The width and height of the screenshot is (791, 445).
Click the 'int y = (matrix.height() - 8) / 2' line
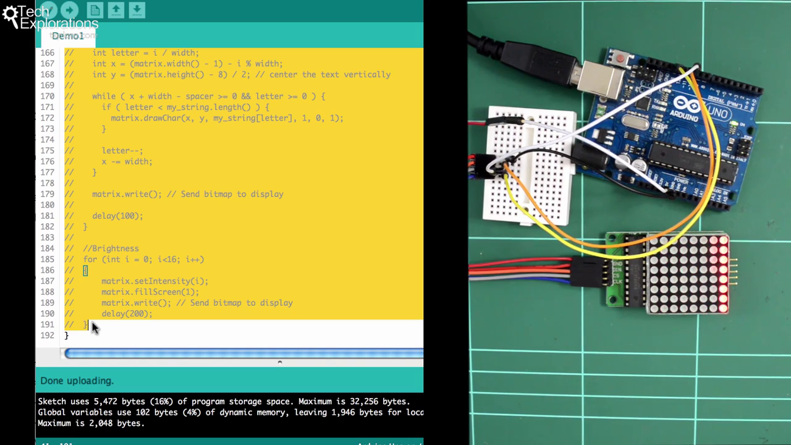(x=241, y=74)
